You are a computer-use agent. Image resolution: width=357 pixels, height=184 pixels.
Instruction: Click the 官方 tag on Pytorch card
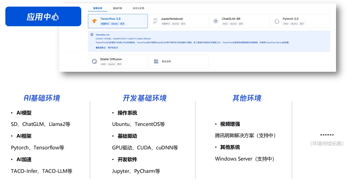click(x=302, y=24)
